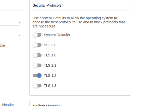163x106 pixels.
Task: Click the TLS 1.1 label text
Action: point(50,65)
